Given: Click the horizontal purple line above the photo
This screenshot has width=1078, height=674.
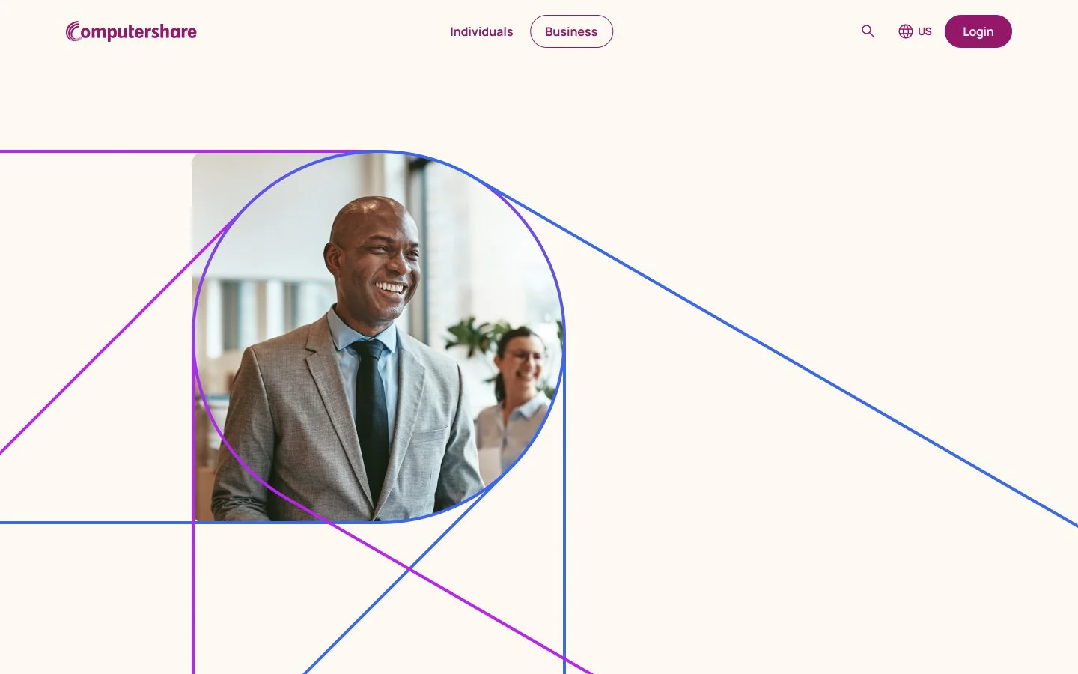Looking at the screenshot, I should (96, 151).
